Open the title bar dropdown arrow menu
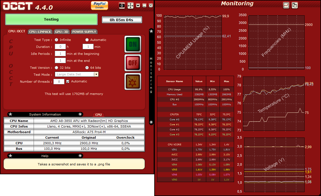 pyautogui.click(x=138, y=6)
